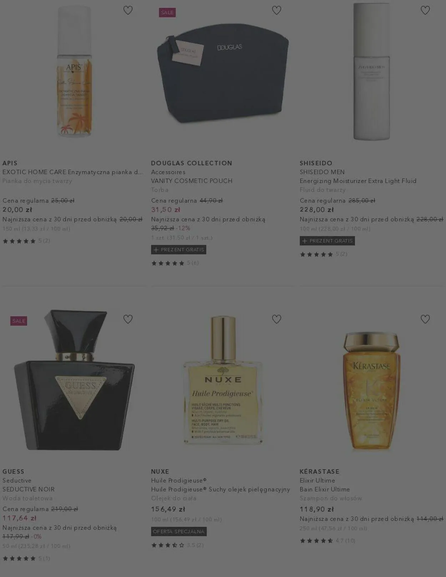Click PREZENT GRATIS label under Shiseido fluid
Screen dimensions: 446x577
tap(327, 241)
